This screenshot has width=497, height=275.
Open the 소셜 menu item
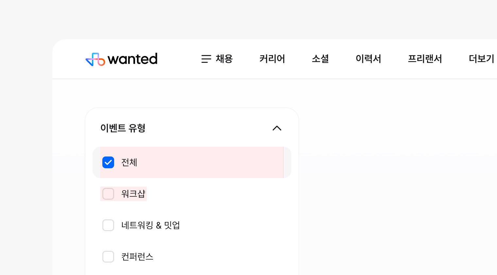(320, 59)
